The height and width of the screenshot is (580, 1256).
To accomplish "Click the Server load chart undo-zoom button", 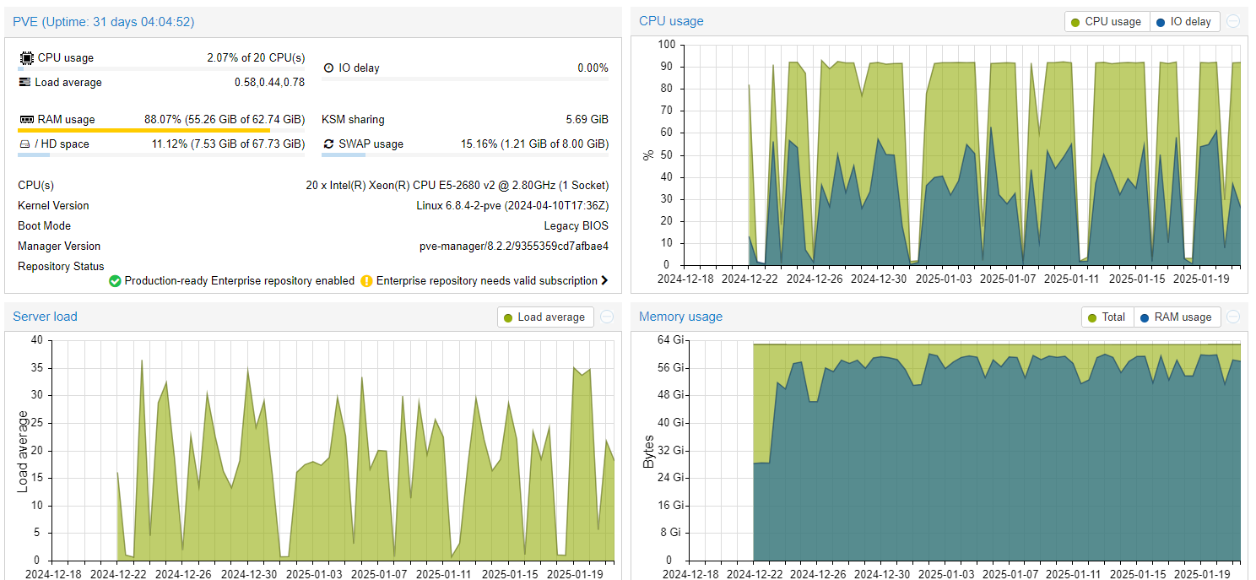I will click(607, 317).
